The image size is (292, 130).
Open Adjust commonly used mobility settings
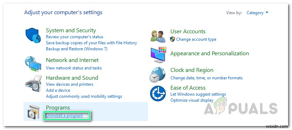[84, 96]
